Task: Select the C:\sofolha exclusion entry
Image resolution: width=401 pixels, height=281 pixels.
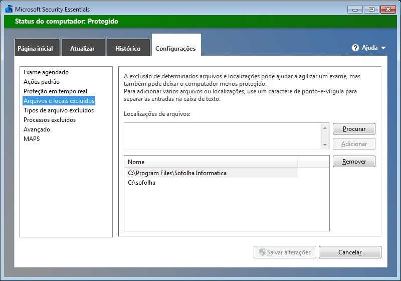Action: click(x=212, y=183)
